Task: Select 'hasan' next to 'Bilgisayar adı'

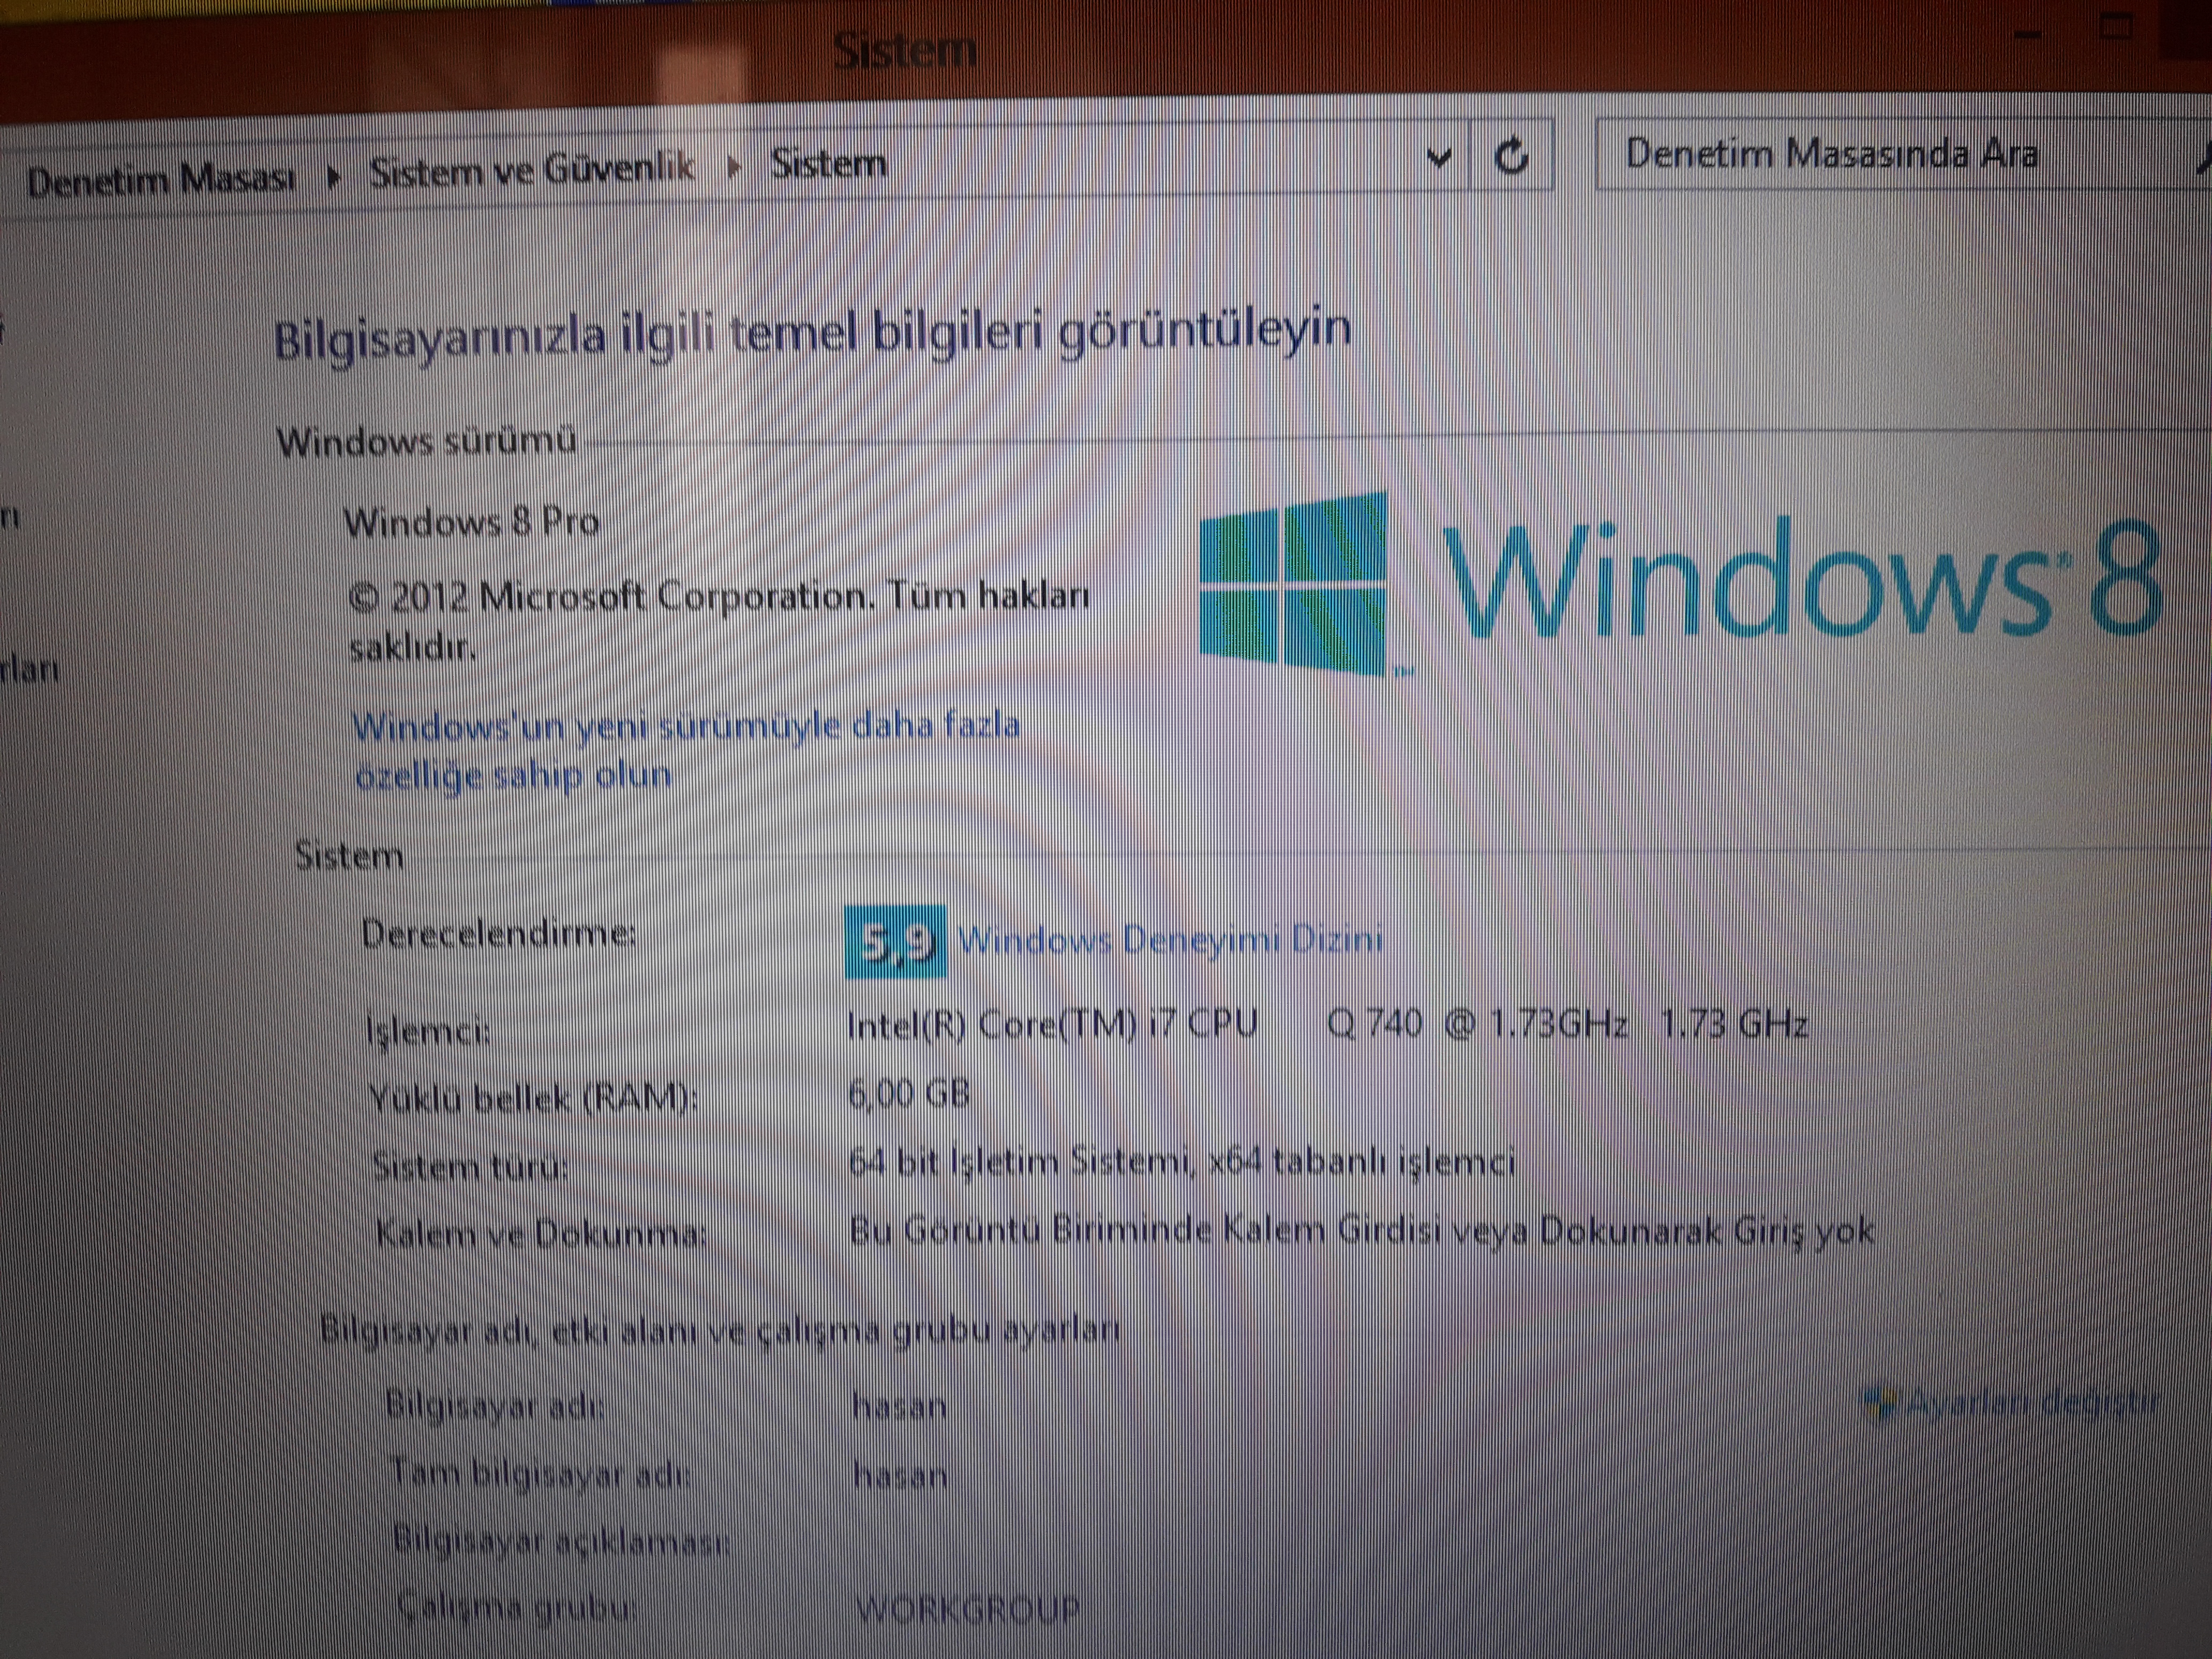Action: pyautogui.click(x=900, y=1407)
